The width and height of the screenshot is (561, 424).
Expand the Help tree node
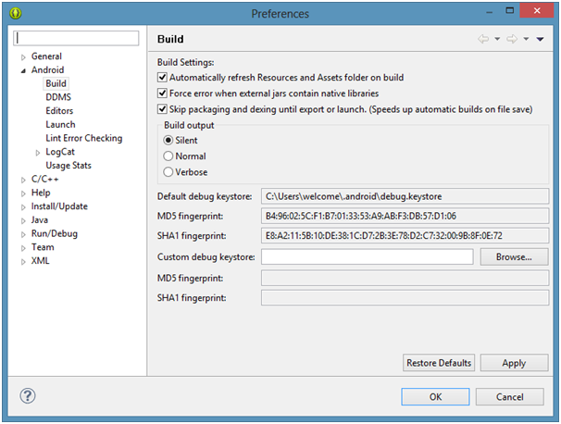pos(23,193)
